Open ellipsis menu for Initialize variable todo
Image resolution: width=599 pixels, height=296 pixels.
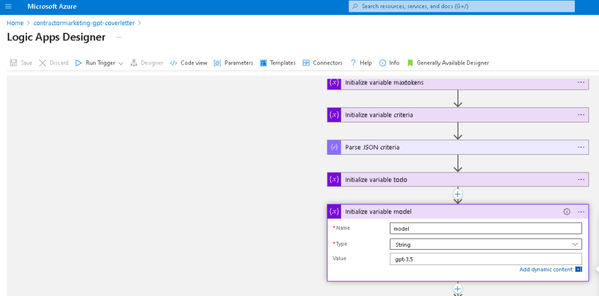[581, 180]
